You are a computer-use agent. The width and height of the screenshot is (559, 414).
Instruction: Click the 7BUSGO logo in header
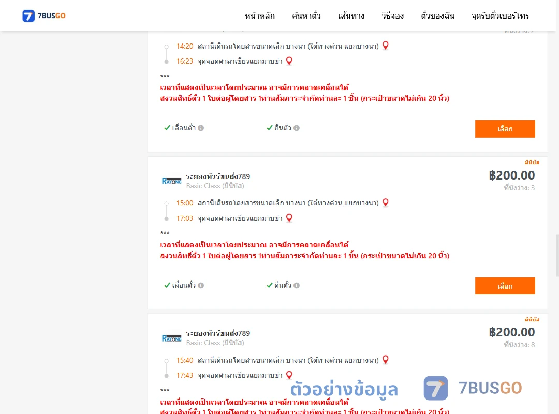pos(44,16)
